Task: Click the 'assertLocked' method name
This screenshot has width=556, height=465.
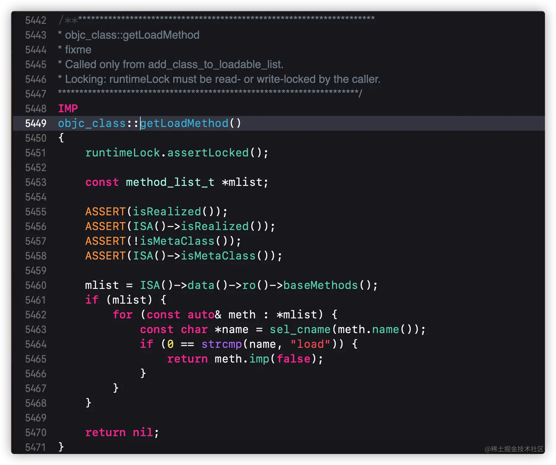Action: click(208, 153)
